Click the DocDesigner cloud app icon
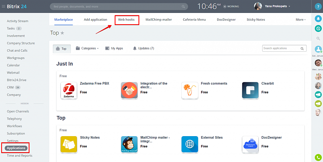The height and width of the screenshot is (162, 323). (x=250, y=145)
